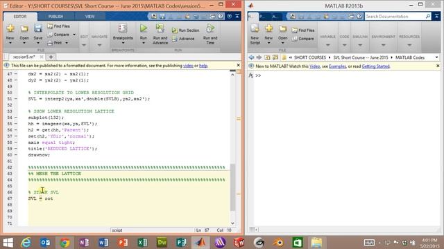Switch to the VIEW tab
Image resolution: width=444 pixels, height=249 pixels.
pos(89,17)
